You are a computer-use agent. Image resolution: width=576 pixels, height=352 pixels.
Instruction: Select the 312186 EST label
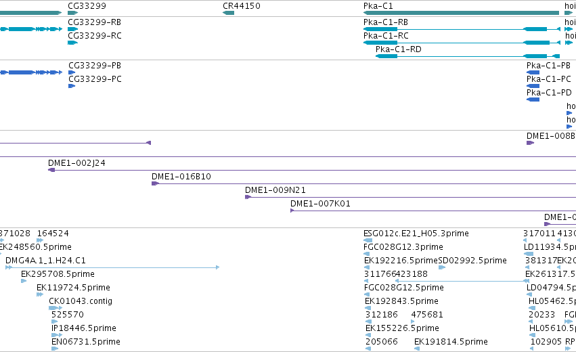click(381, 315)
